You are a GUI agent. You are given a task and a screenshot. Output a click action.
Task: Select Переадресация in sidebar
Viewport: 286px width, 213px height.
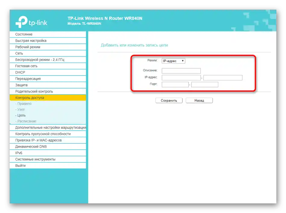point(48,79)
